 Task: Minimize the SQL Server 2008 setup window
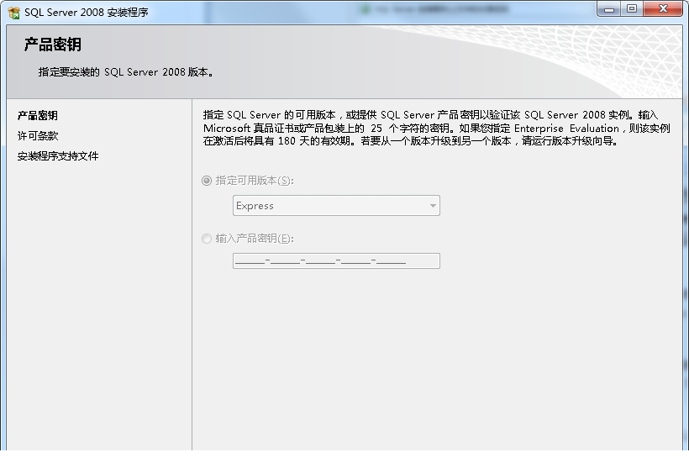609,8
